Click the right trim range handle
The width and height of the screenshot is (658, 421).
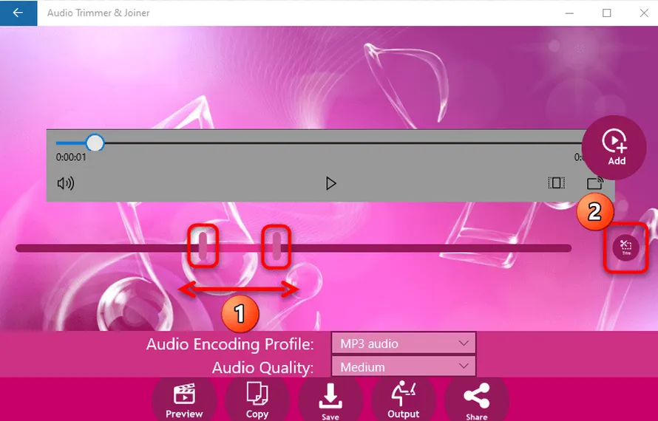point(277,246)
